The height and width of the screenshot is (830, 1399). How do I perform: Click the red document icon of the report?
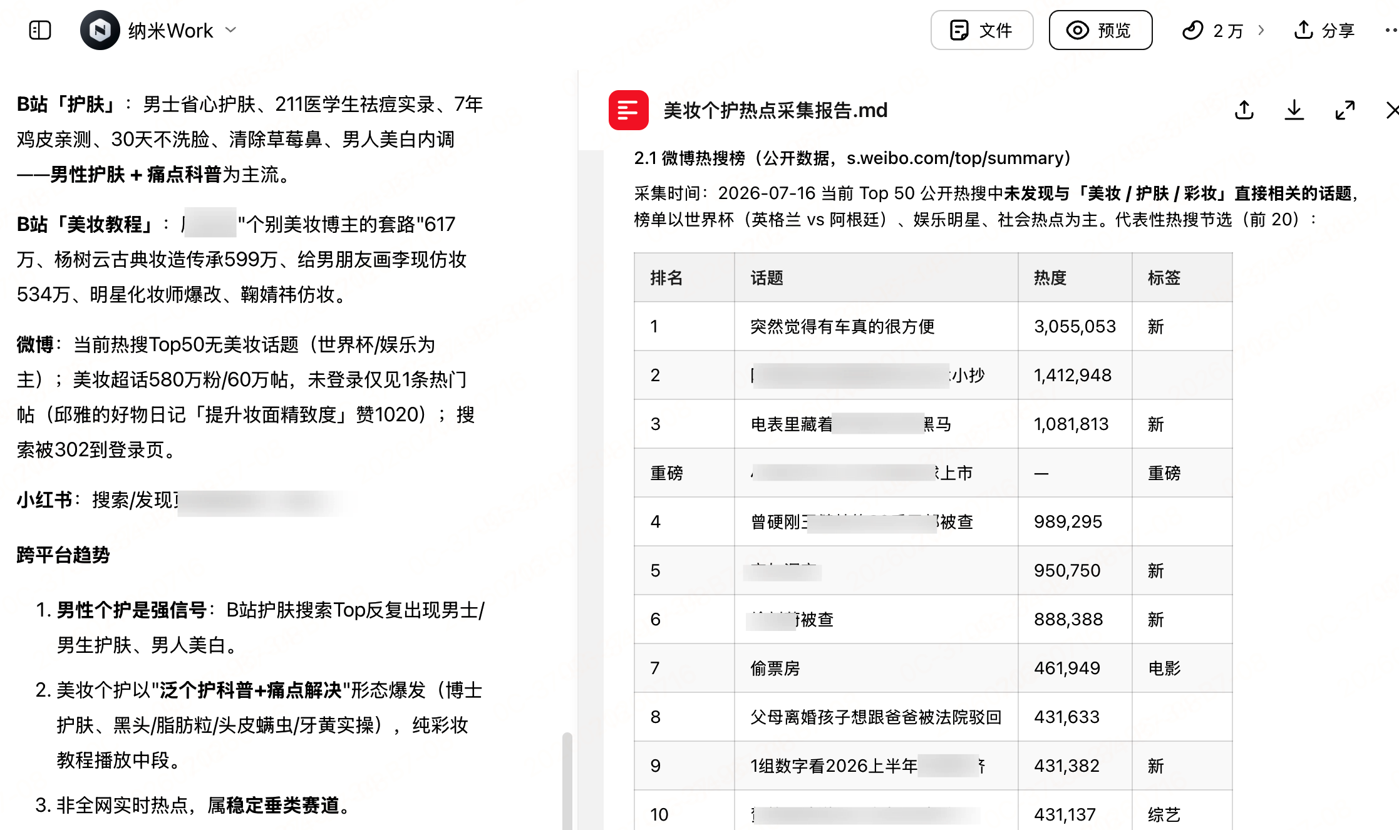[628, 110]
